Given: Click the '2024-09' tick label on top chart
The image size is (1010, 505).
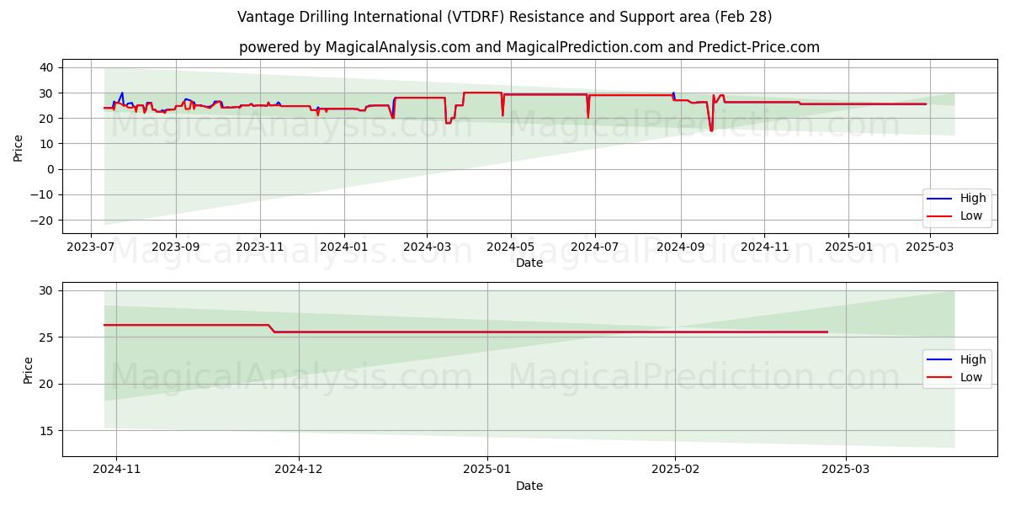Looking at the screenshot, I should tap(680, 247).
